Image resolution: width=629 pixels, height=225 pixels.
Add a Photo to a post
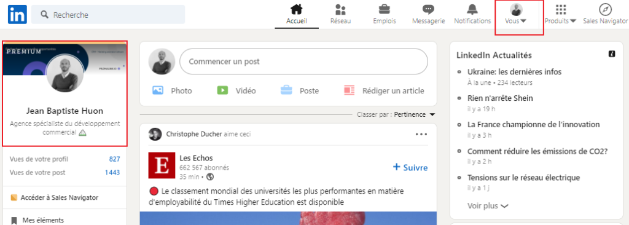point(173,90)
